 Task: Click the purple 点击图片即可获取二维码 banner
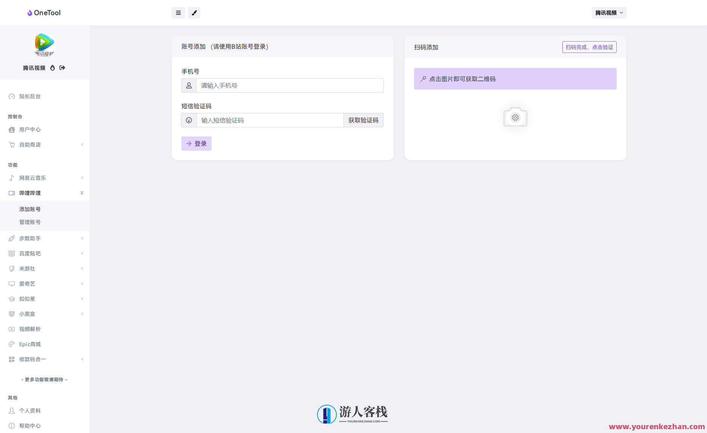point(515,79)
